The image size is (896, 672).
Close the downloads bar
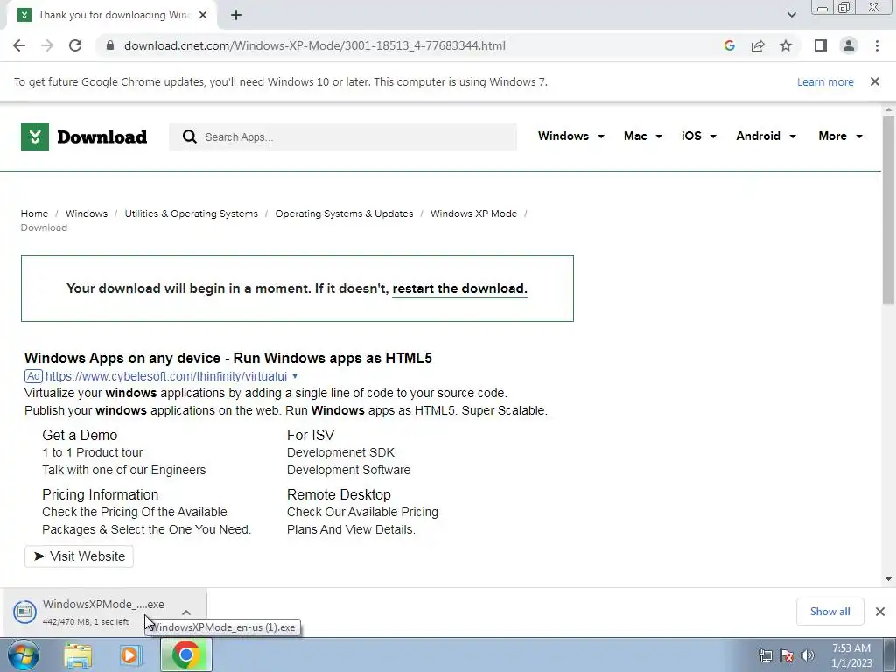[x=880, y=612]
